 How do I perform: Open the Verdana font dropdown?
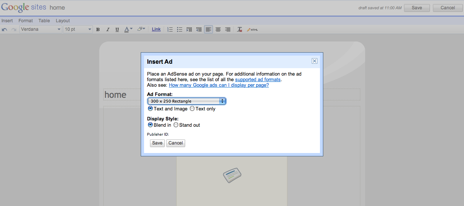(x=41, y=29)
